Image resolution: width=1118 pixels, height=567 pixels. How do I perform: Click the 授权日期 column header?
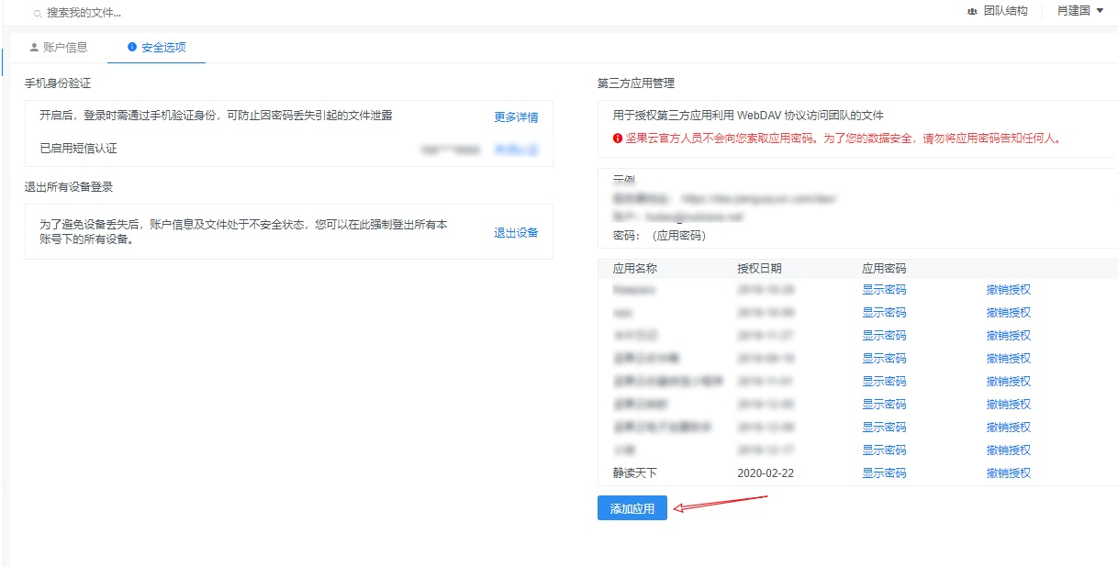click(759, 269)
